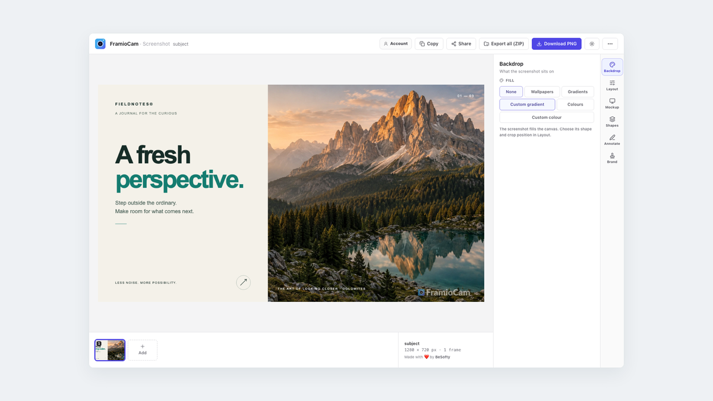Click the 'subject' title in header

point(181,44)
